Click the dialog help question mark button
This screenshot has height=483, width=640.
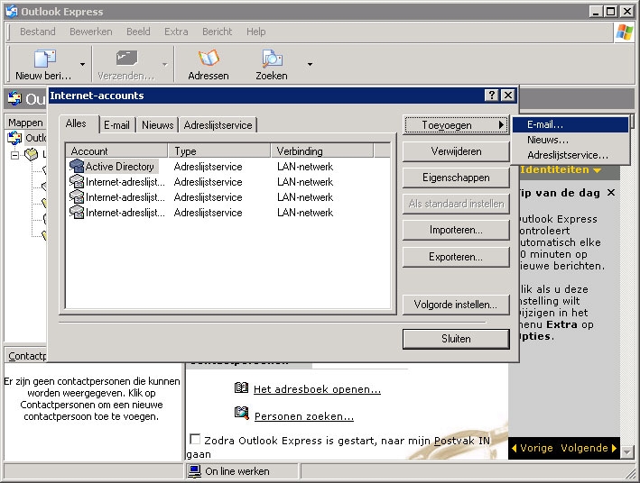coord(492,96)
